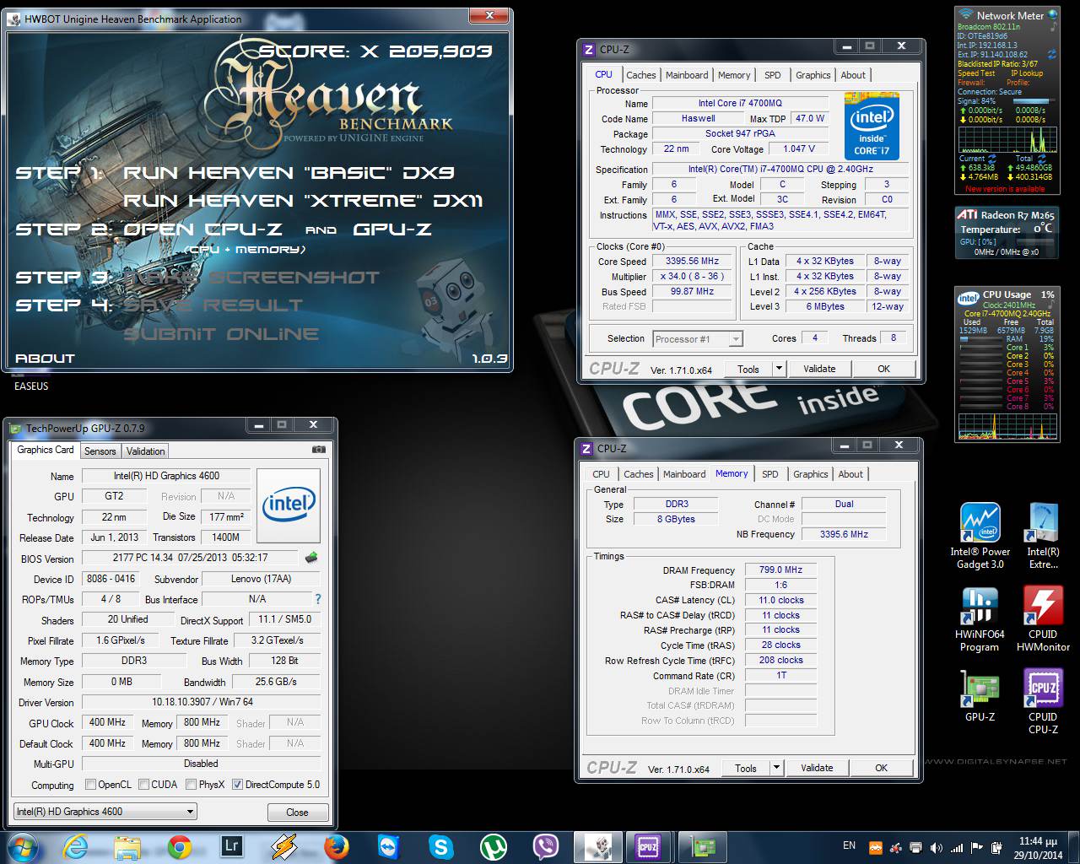Run Heaven "Xtreme" DX11 benchmark

[x=303, y=201]
